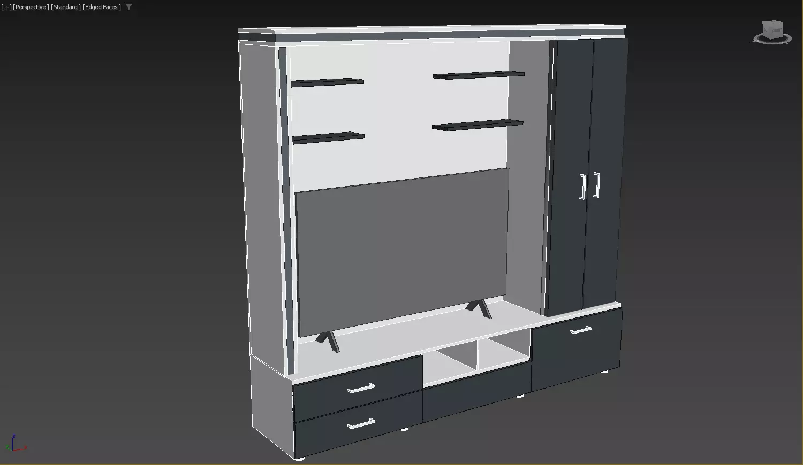The width and height of the screenshot is (803, 465).
Task: Click the ViewCube navigation cube
Action: [x=772, y=29]
